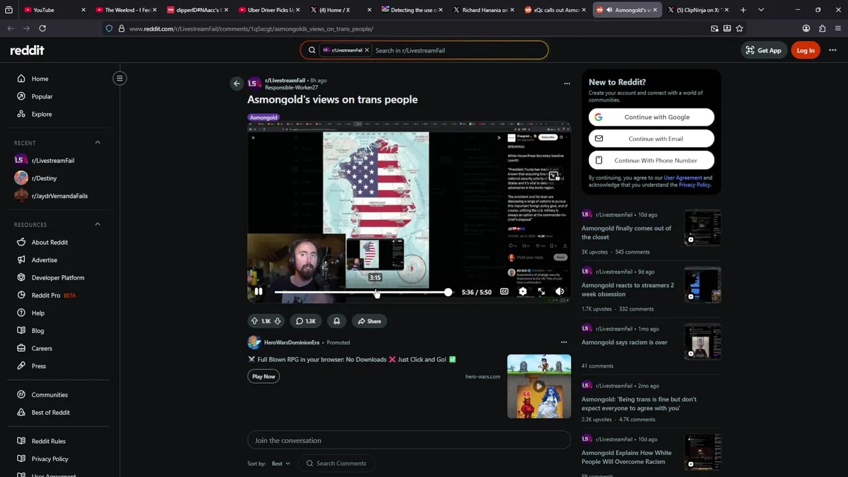Continue with Google
The width and height of the screenshot is (848, 477).
pyautogui.click(x=651, y=117)
